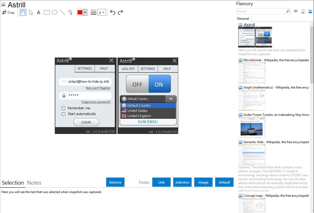The width and height of the screenshot is (314, 213).
Task: Click the Restore button
Action: tap(115, 182)
